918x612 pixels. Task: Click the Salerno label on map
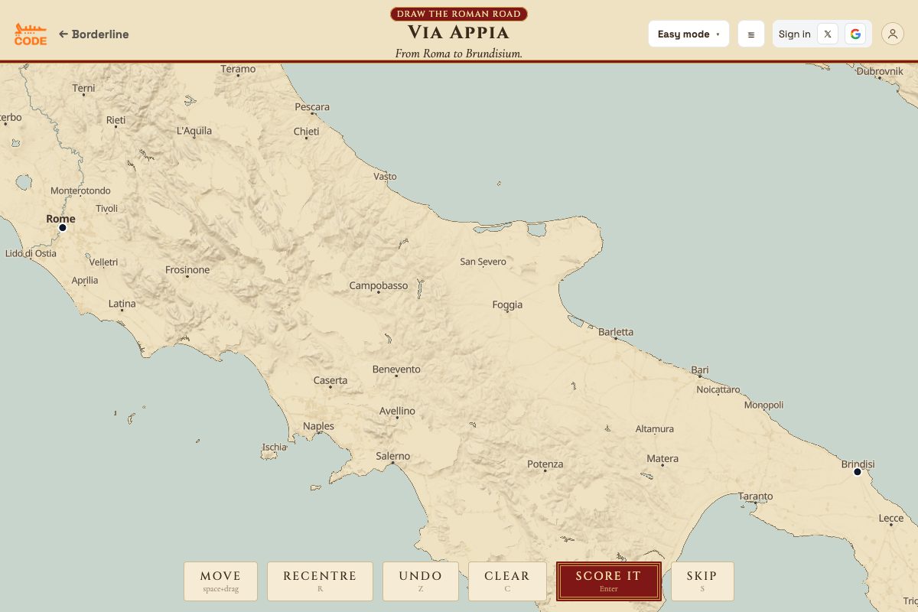393,456
